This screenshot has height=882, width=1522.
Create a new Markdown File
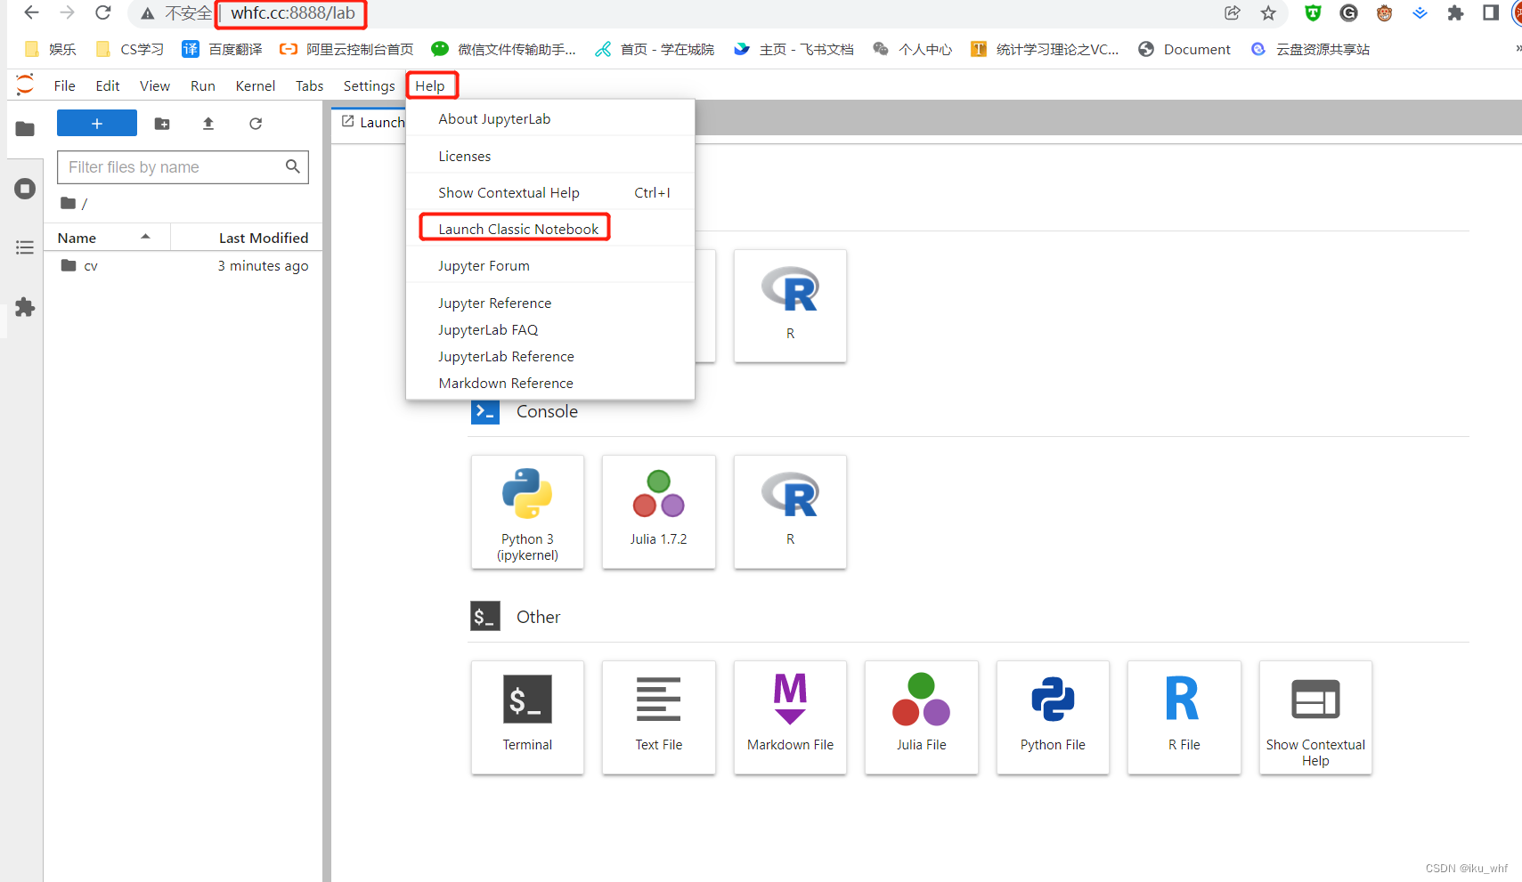(790, 717)
